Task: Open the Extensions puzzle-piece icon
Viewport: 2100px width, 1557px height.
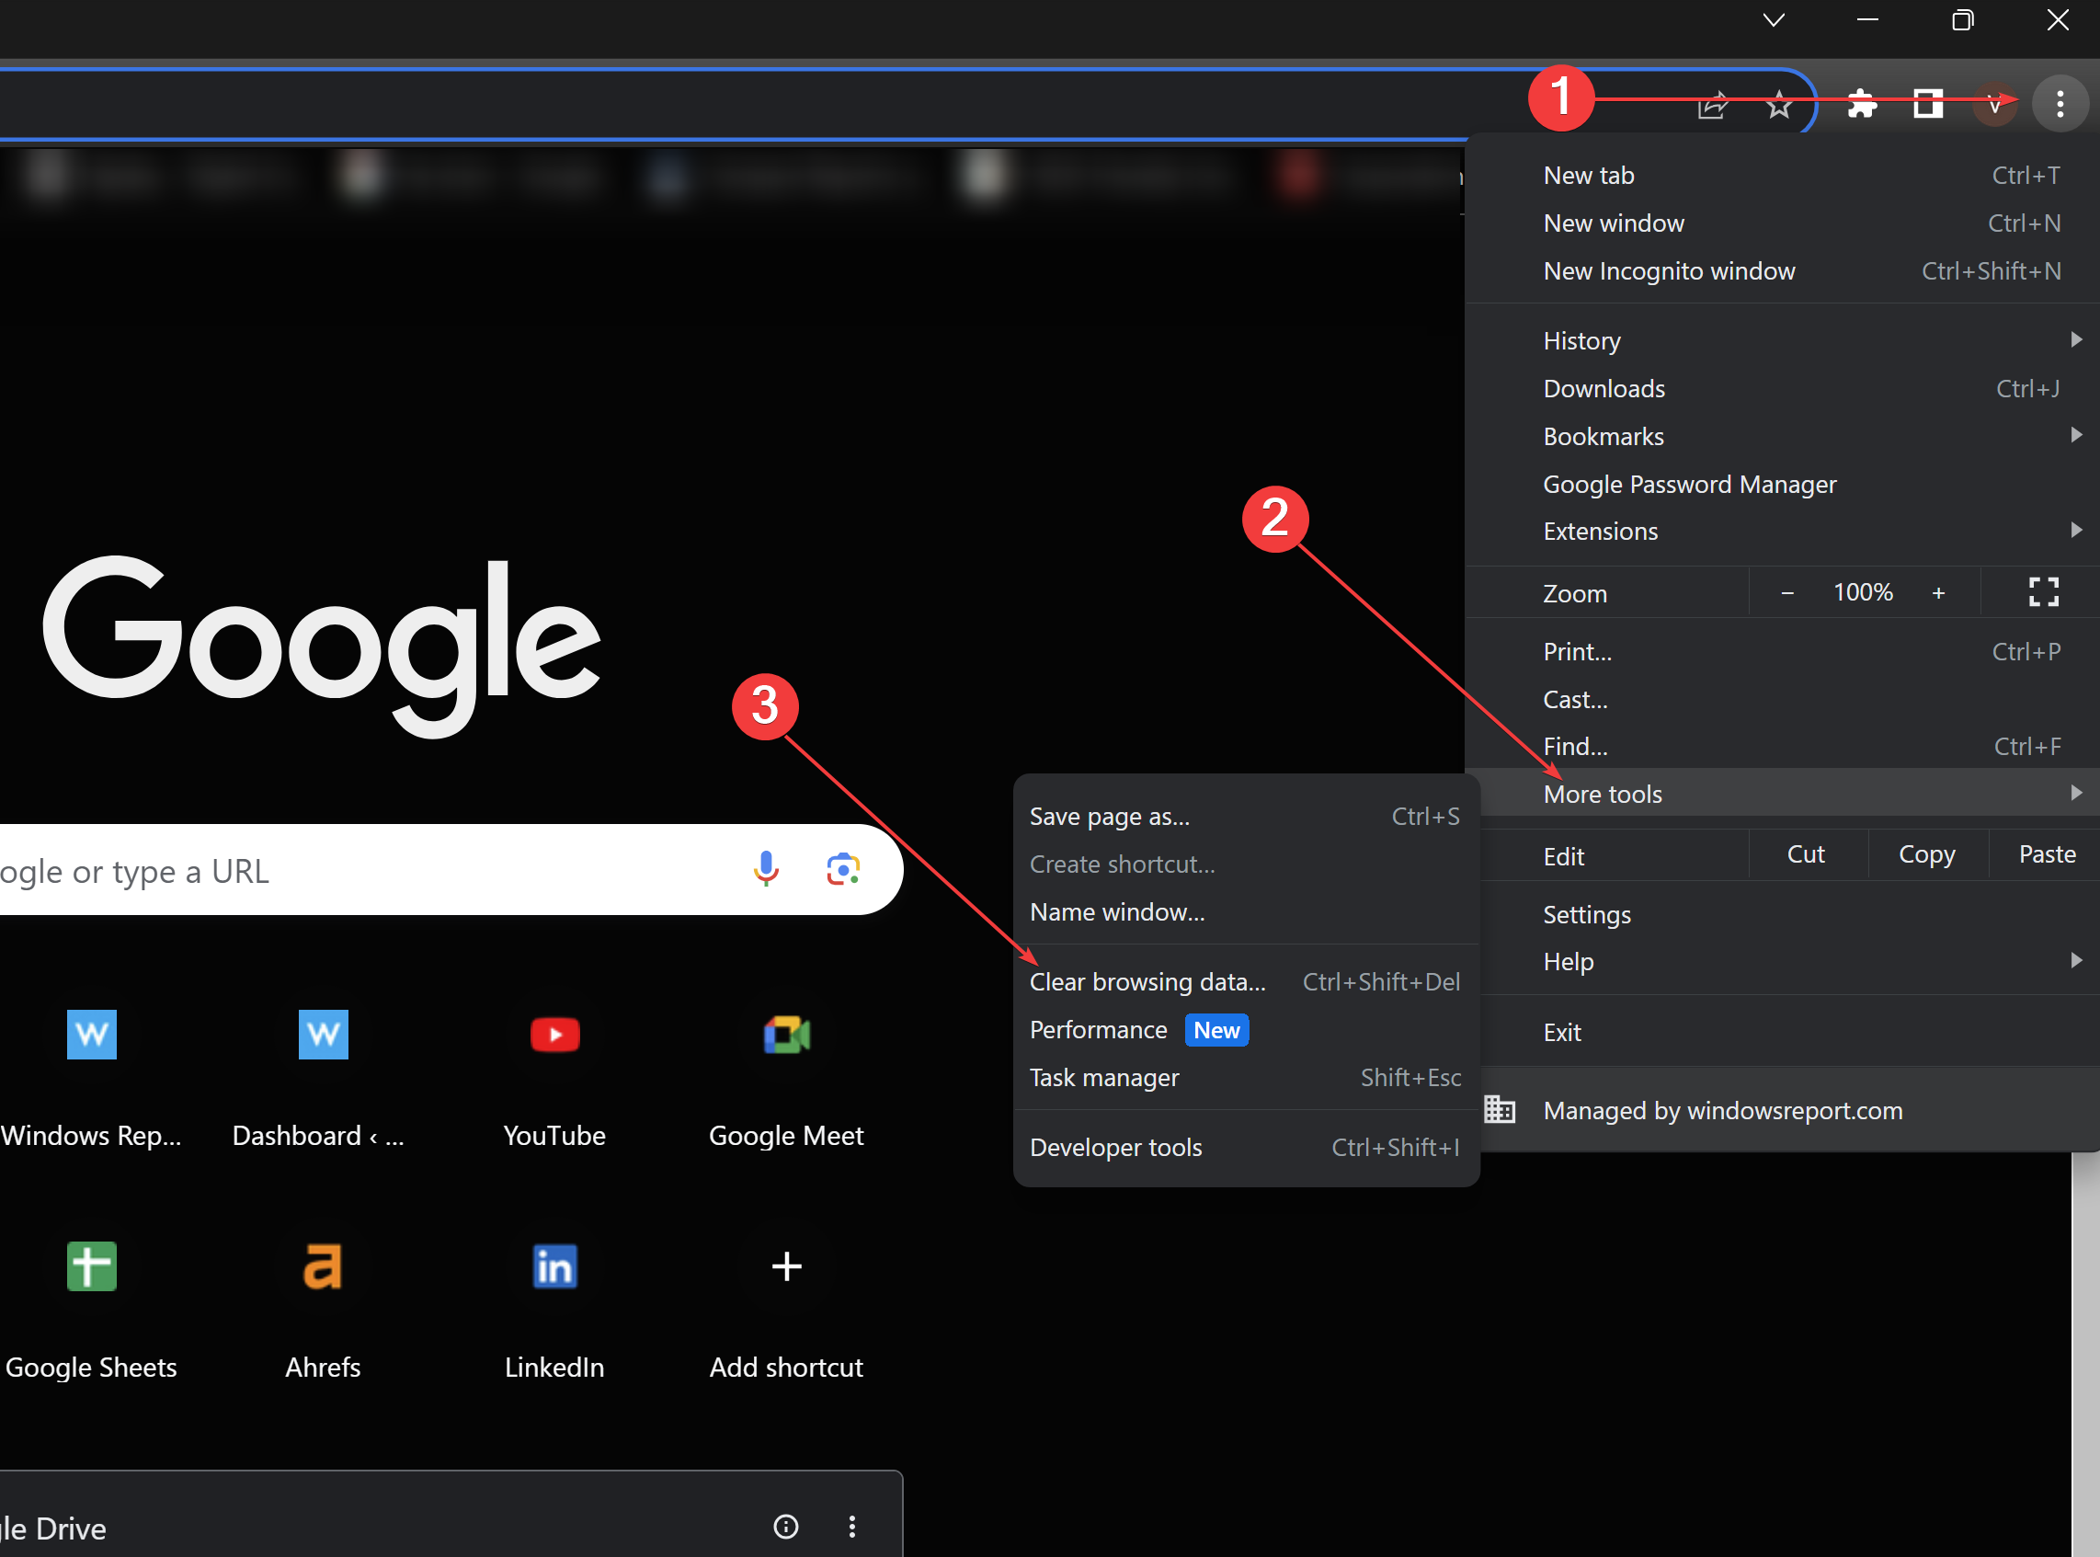Action: point(1862,103)
